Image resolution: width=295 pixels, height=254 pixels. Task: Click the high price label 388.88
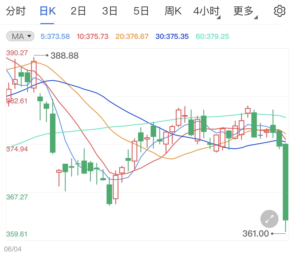pyautogui.click(x=65, y=56)
